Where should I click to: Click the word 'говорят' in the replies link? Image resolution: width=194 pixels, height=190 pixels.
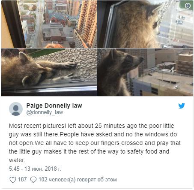87,180
